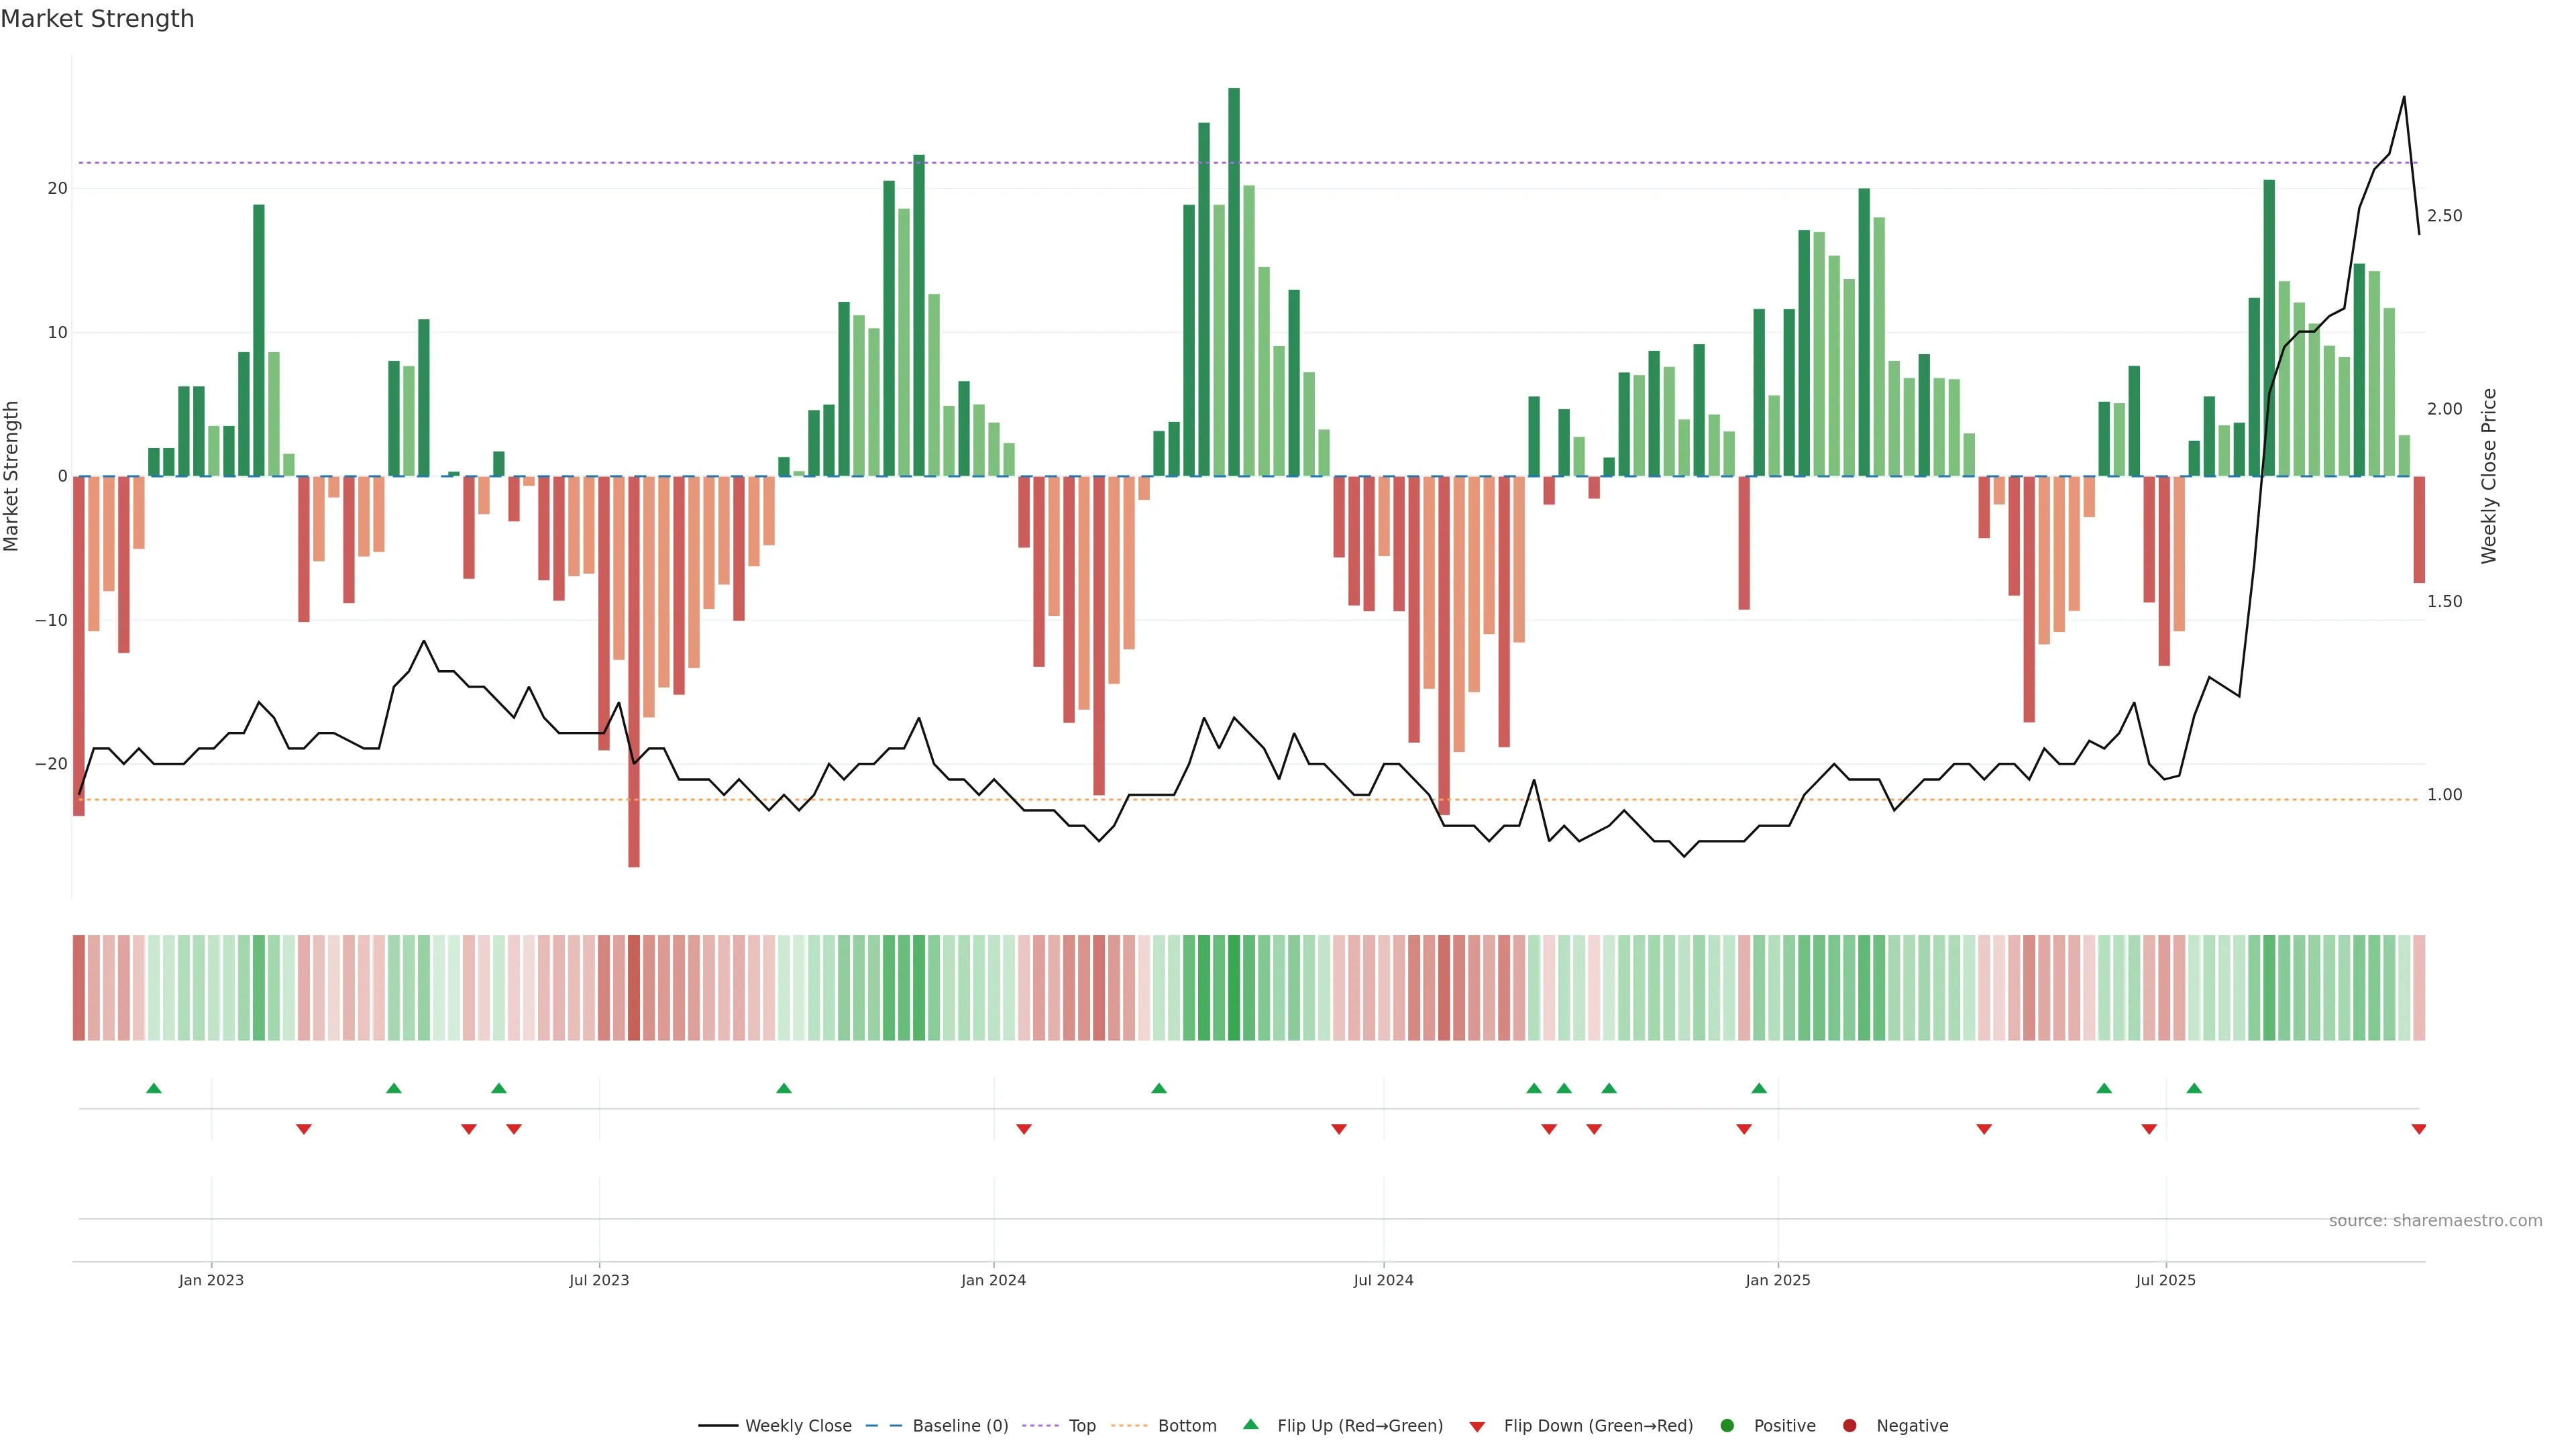This screenshot has height=1449, width=2576.
Task: Click the Negative red circle legend icon
Action: coord(1849,1426)
